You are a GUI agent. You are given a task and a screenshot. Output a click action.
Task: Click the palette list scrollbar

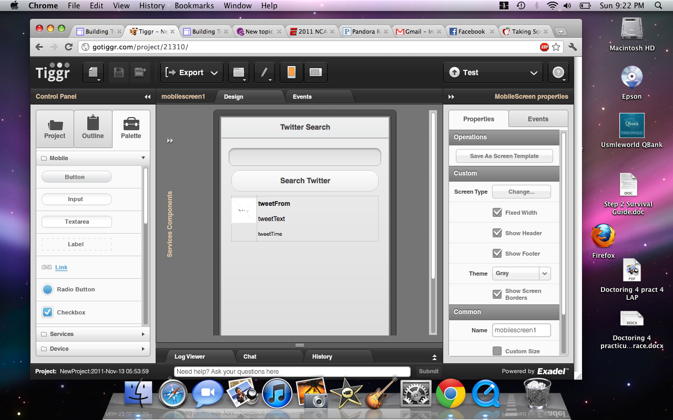pos(146,195)
